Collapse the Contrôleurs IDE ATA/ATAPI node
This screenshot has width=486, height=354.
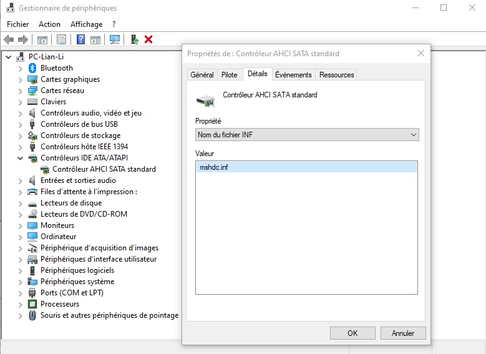[20, 158]
